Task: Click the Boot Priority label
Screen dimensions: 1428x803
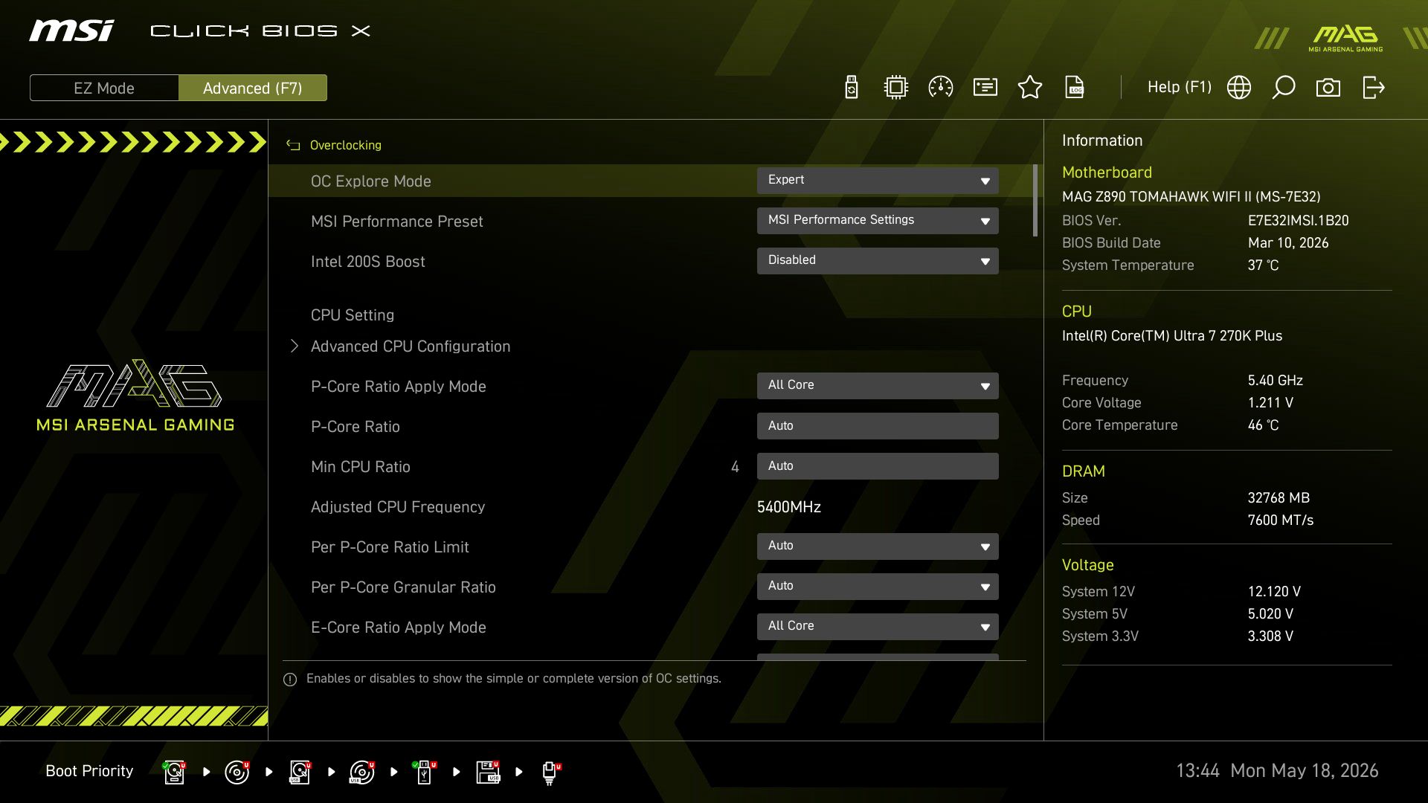Action: pos(89,771)
